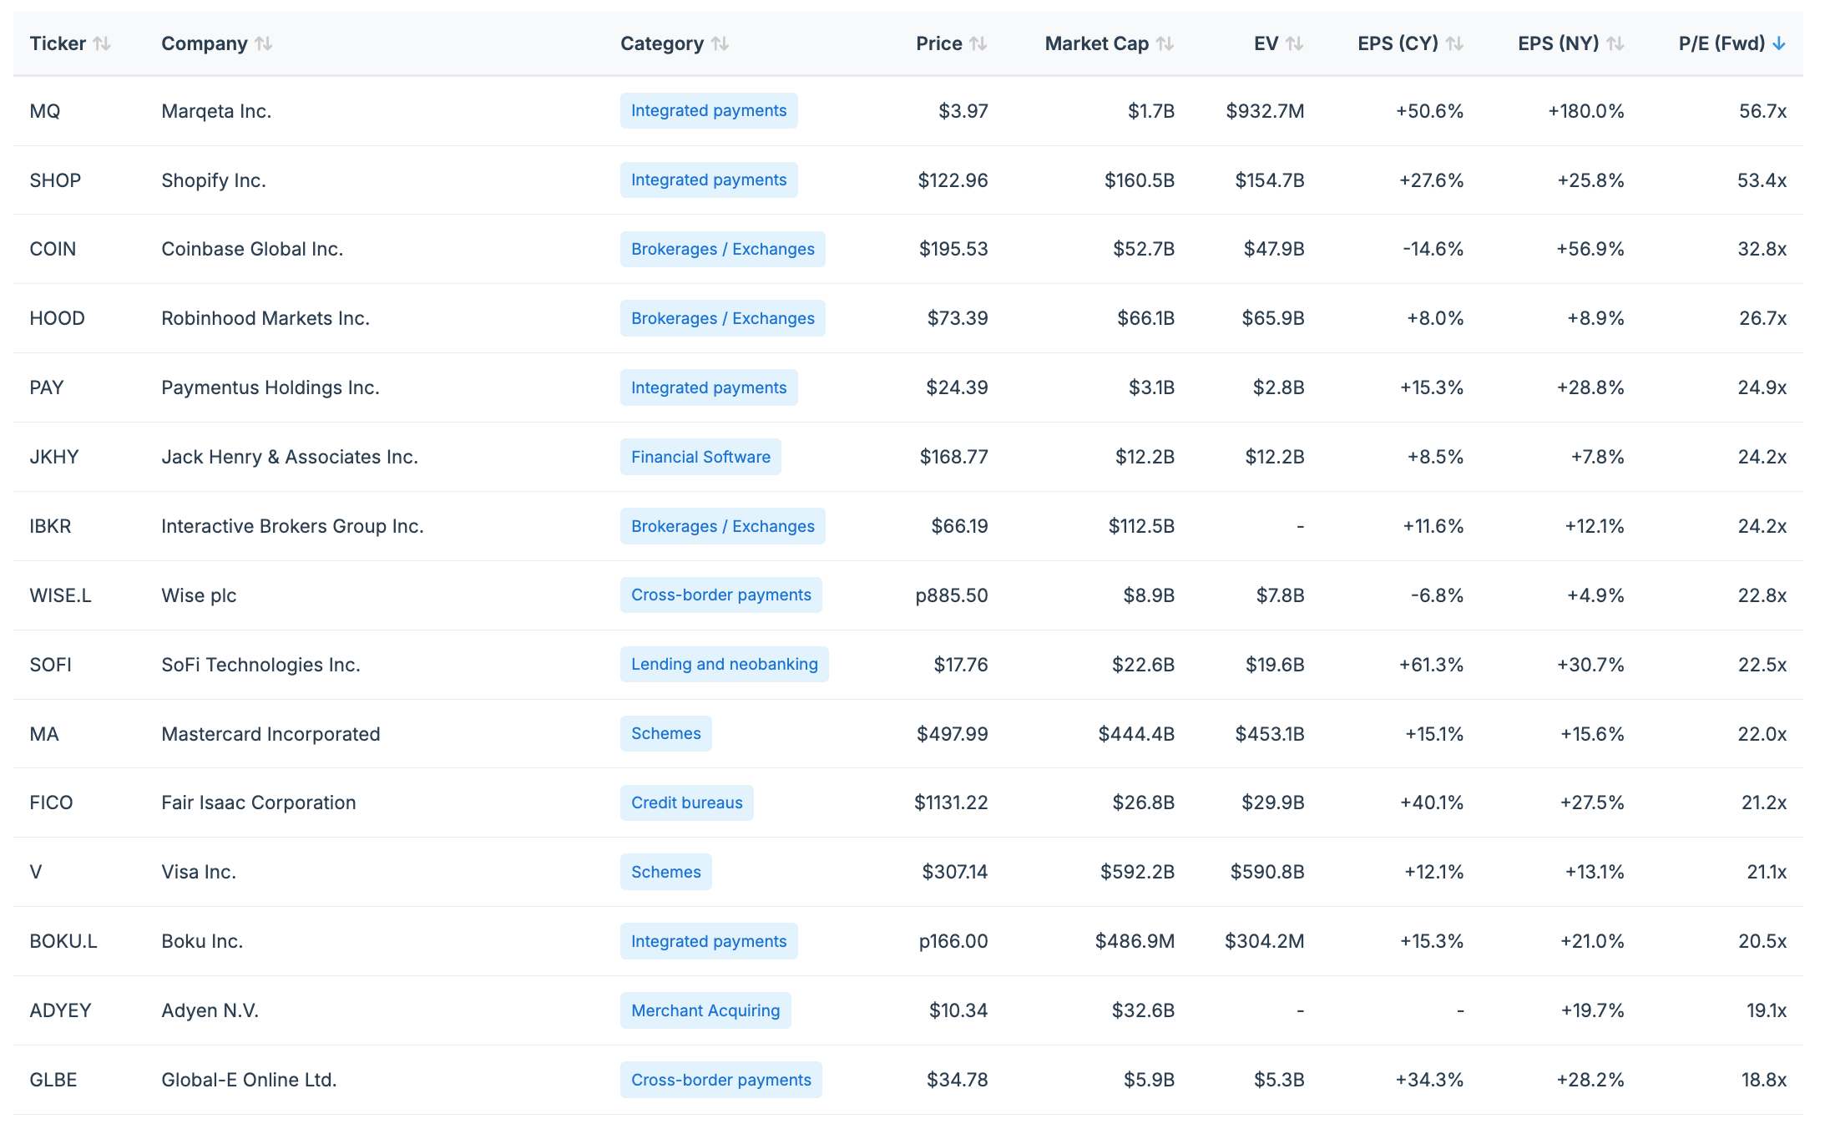
Task: Click the Brokerages / Exchanges tag on Coinbase row
Action: (x=722, y=249)
